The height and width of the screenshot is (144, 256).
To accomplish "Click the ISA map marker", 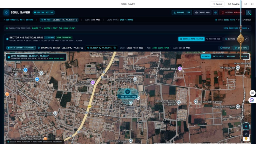I will 42,73.
